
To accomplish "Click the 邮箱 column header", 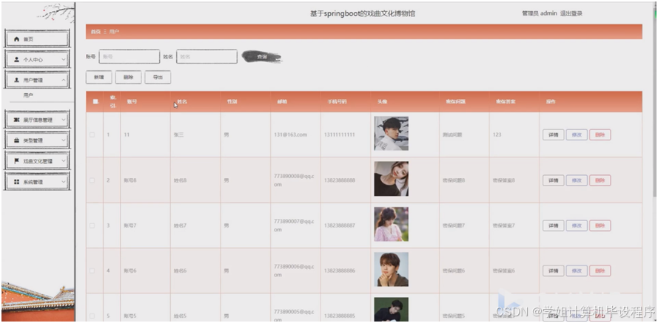I will [282, 101].
